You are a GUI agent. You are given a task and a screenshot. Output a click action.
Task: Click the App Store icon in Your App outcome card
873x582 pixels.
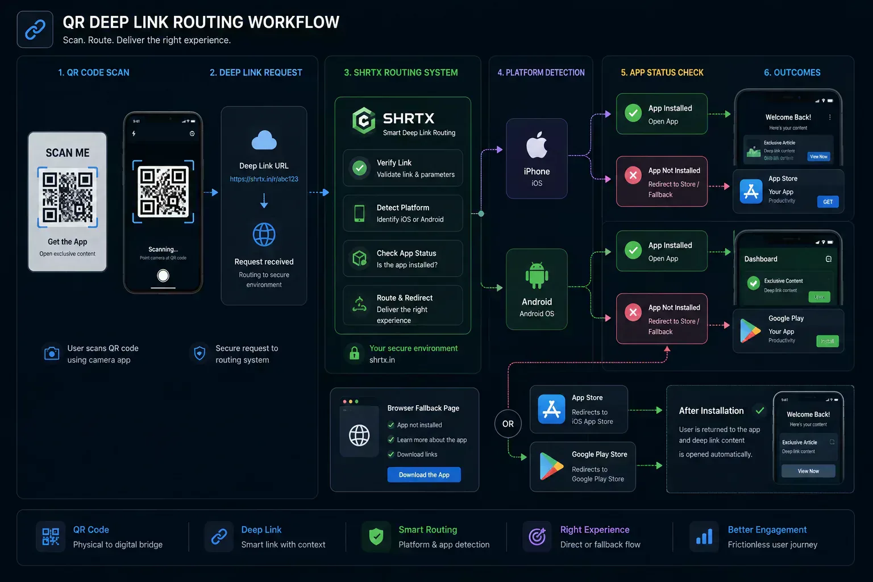[751, 192]
